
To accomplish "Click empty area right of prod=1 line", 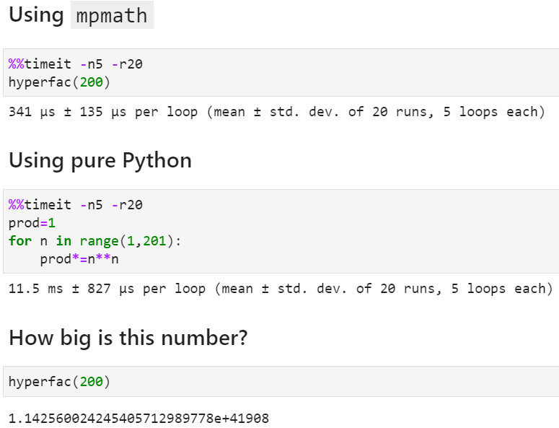I will [289, 223].
